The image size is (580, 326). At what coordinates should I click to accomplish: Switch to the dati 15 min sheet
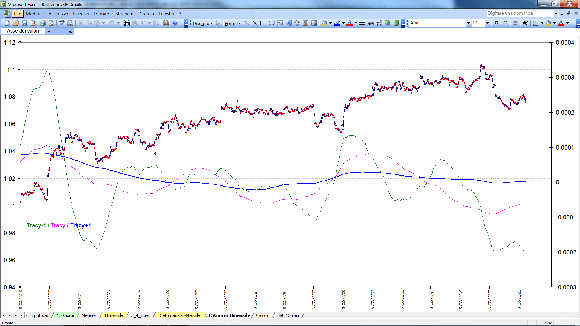click(288, 315)
